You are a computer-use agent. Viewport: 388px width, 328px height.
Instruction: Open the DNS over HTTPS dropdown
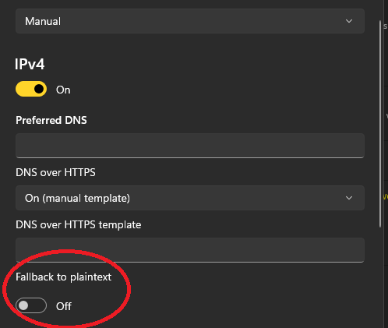pyautogui.click(x=190, y=198)
